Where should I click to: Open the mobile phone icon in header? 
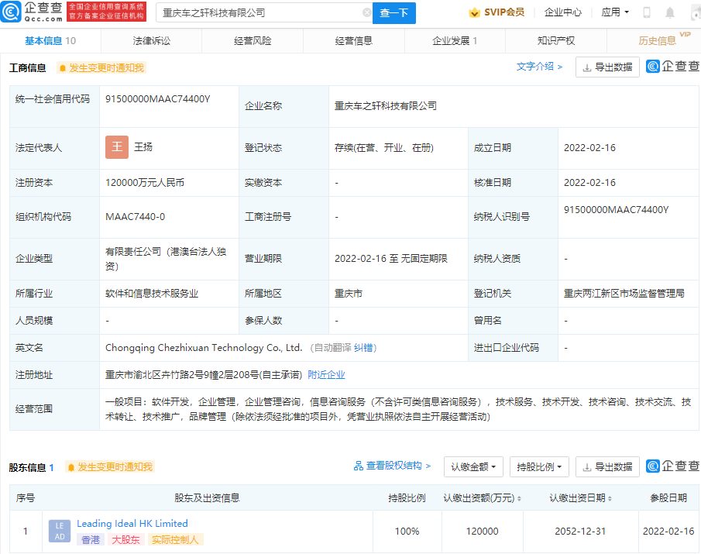click(647, 12)
